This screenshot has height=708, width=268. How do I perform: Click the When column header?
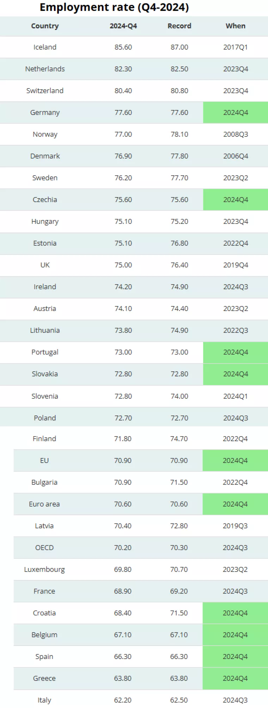(235, 26)
